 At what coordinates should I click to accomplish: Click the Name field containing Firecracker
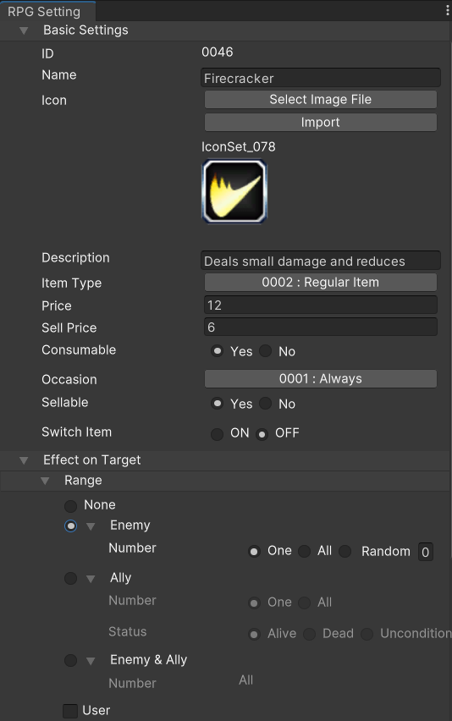(x=321, y=78)
